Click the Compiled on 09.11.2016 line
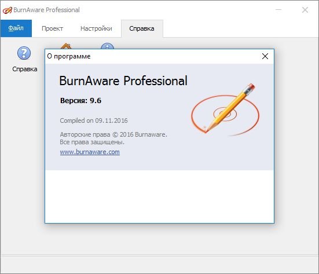Viewport: 319px width, 274px height. (x=94, y=120)
